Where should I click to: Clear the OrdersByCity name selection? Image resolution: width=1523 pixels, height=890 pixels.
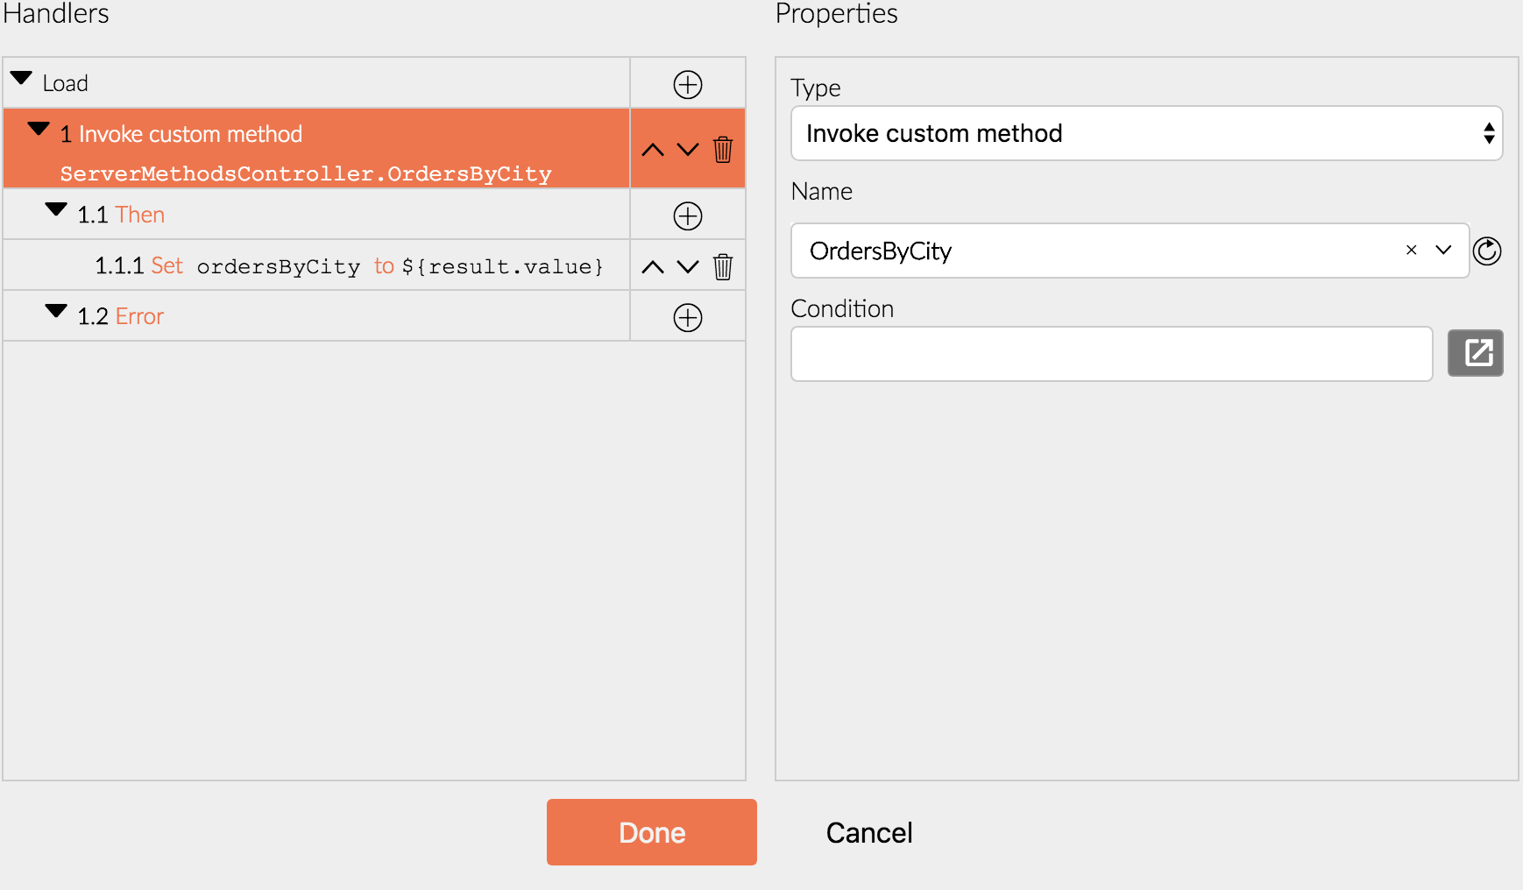pyautogui.click(x=1412, y=251)
